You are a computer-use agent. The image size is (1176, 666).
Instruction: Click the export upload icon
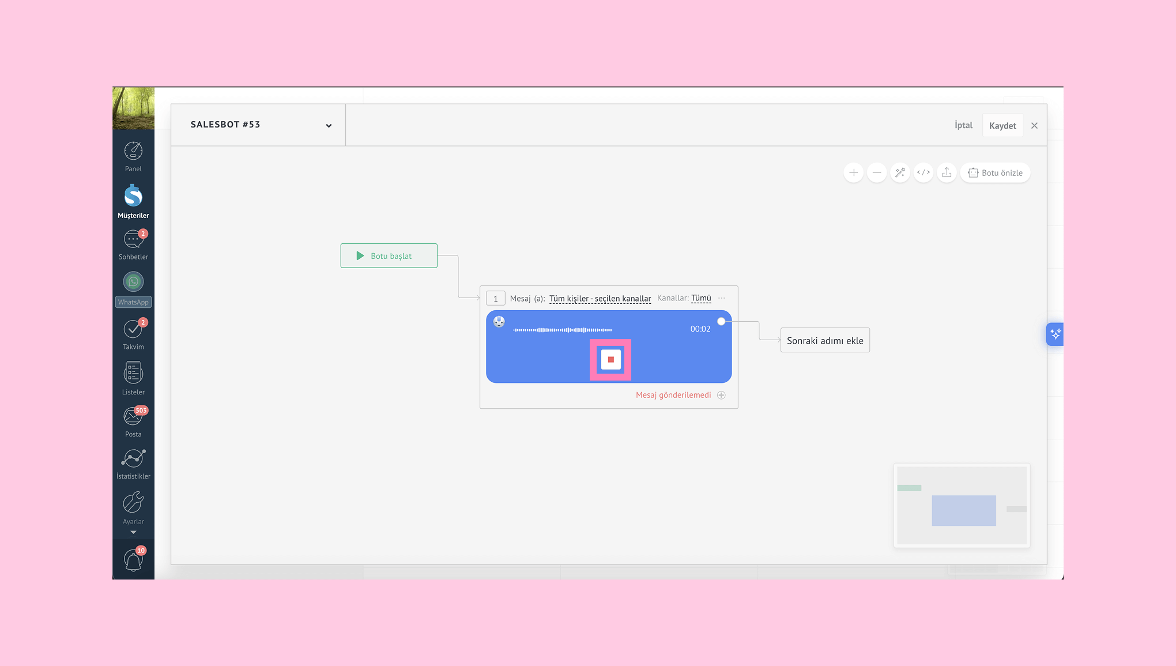[947, 172]
